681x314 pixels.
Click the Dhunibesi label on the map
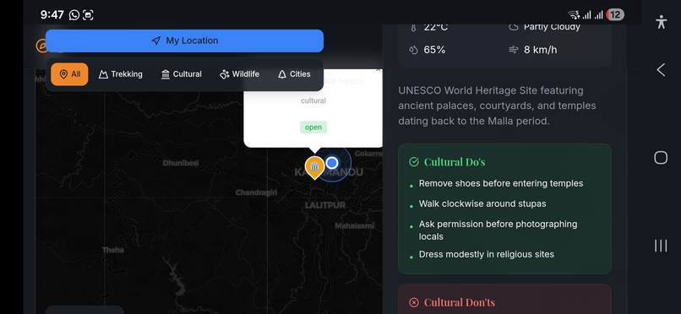(x=181, y=163)
